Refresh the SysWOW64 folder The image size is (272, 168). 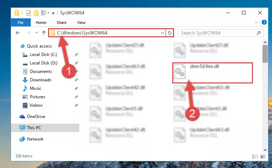click(170, 33)
